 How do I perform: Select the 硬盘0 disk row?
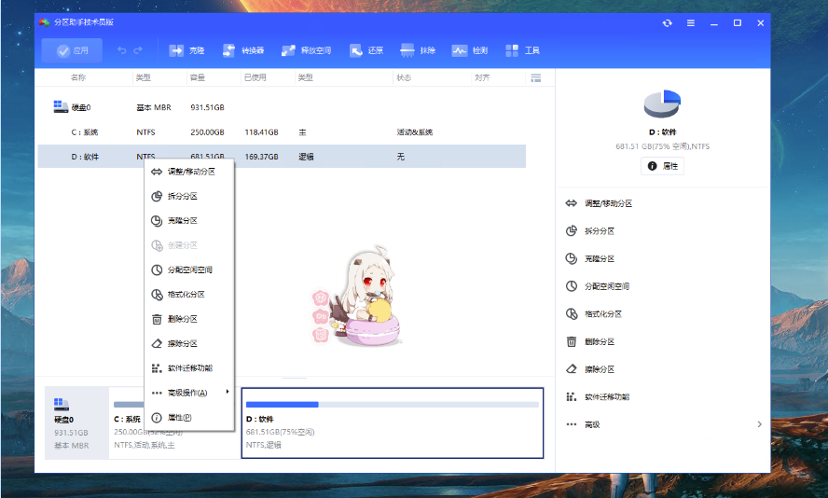tap(282, 107)
